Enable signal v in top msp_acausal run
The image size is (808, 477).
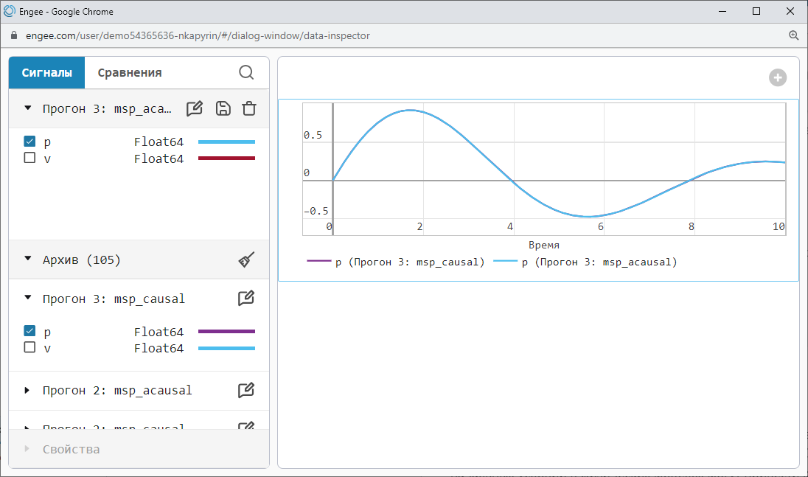point(29,158)
